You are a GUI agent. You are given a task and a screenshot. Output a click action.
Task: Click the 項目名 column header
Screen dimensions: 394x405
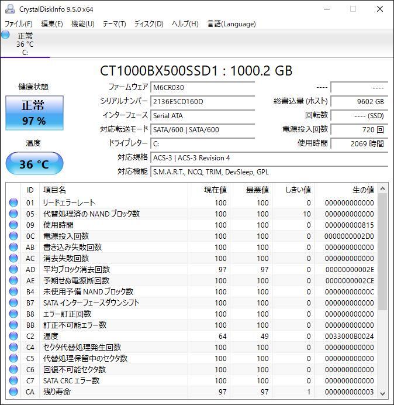click(113, 190)
